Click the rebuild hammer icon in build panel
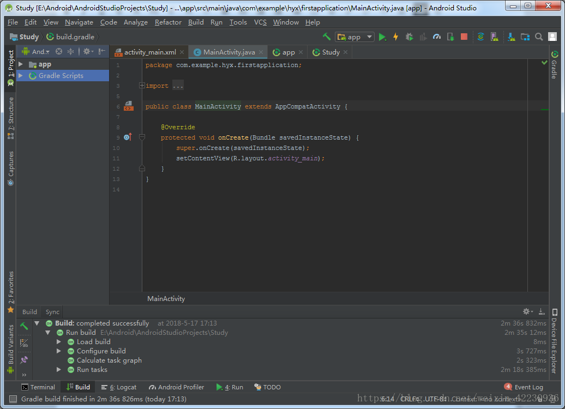This screenshot has width=565, height=409. point(24,326)
